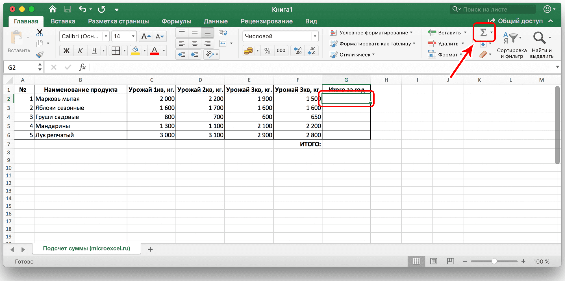The image size is (565, 281).
Task: Apply currency format using the coins icon
Action: pyautogui.click(x=249, y=51)
